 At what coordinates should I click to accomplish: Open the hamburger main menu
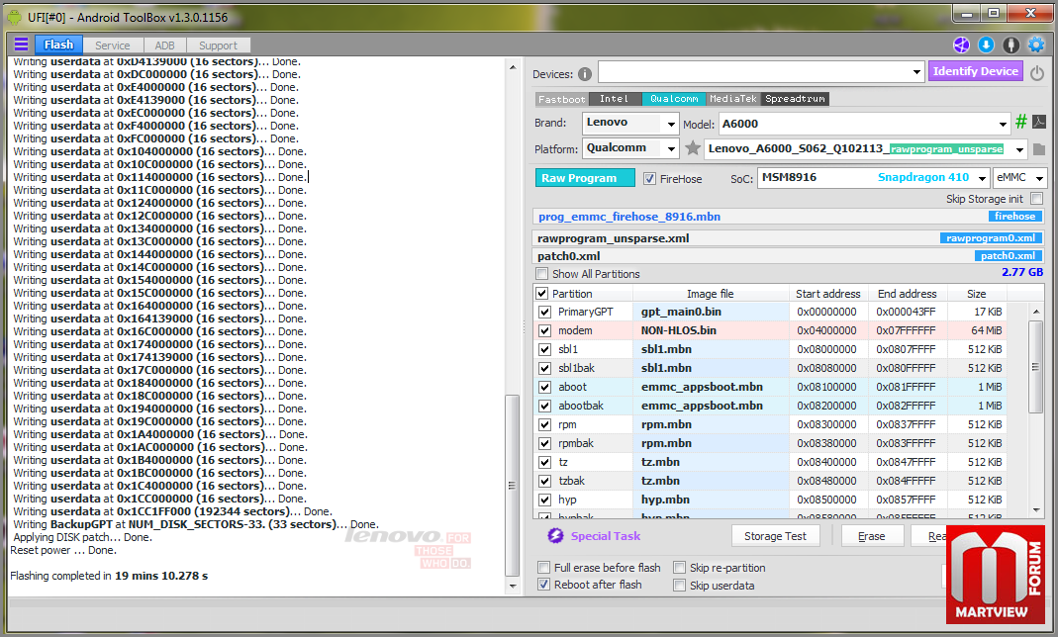[21, 45]
